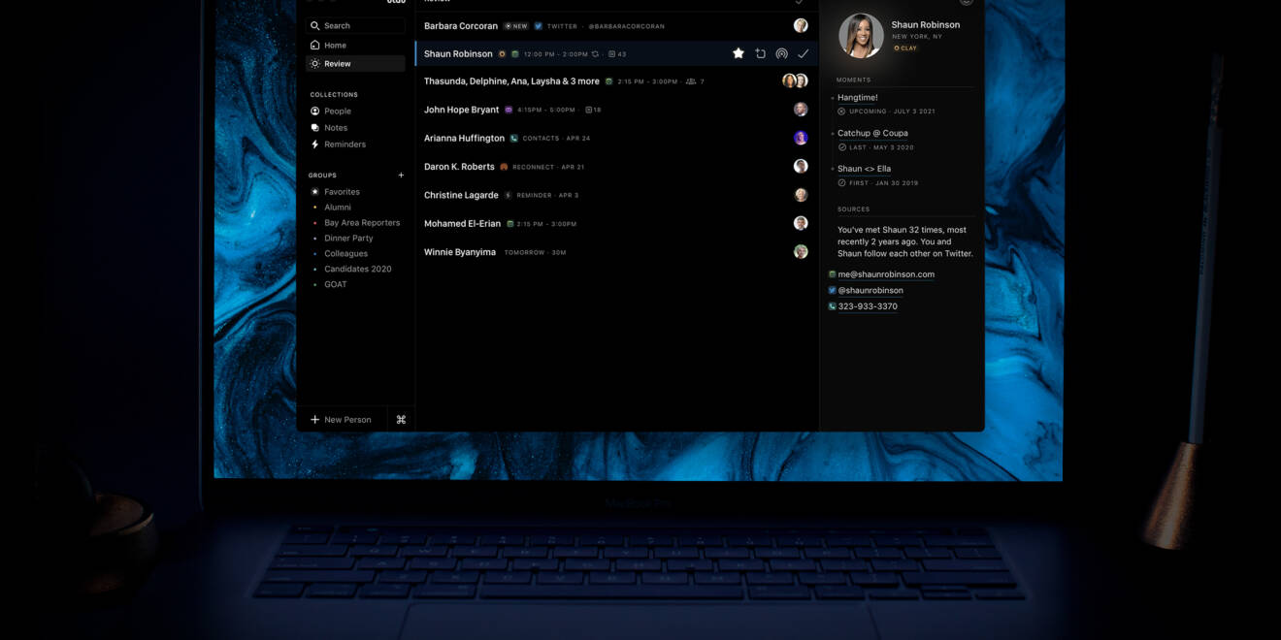Image resolution: width=1281 pixels, height=640 pixels.
Task: Open the Notes collection
Action: click(335, 128)
